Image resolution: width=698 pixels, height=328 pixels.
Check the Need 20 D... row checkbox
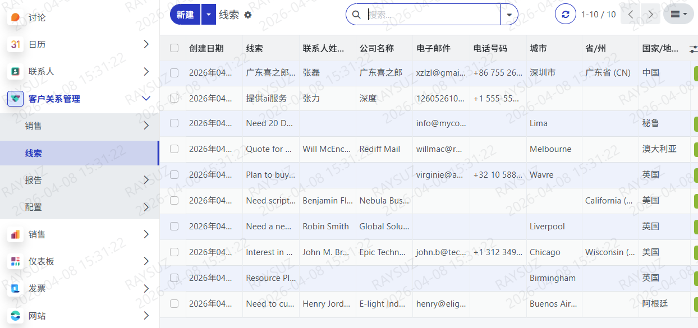174,123
